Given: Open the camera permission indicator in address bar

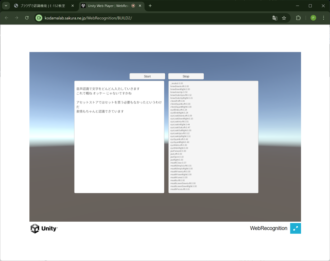Looking at the screenshot, I should [39, 18].
